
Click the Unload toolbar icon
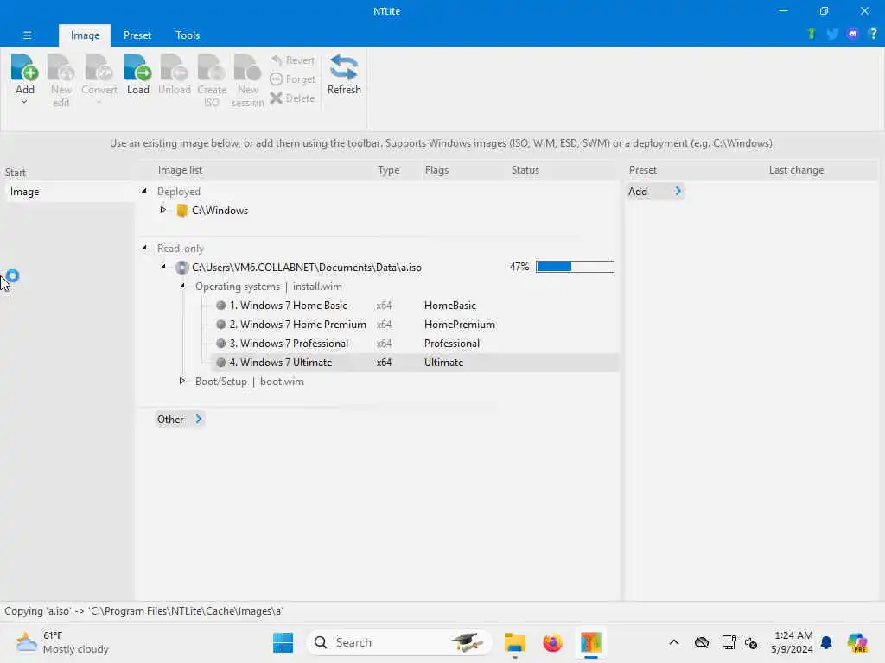point(175,74)
